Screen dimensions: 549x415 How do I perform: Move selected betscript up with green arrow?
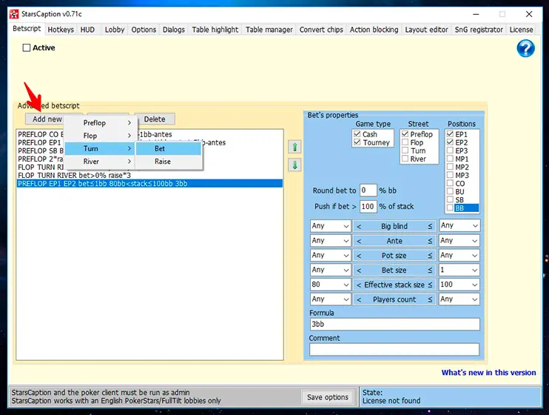(294, 147)
